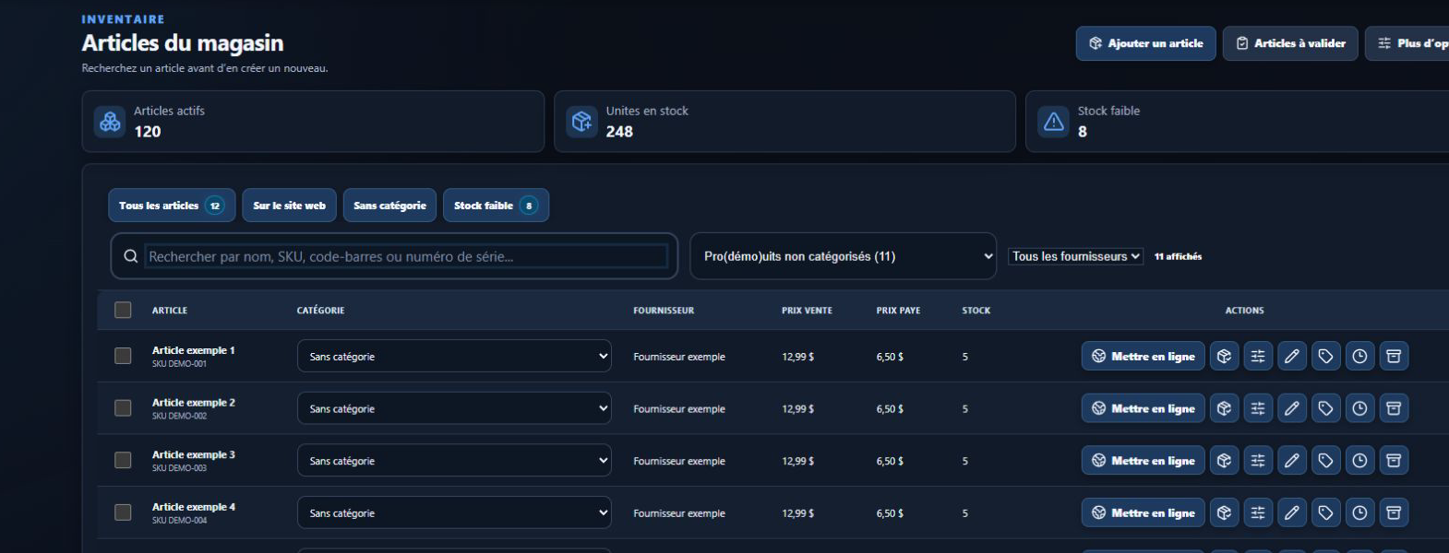Click the tag icon for Article exemple 2
This screenshot has height=553, width=1449.
coord(1325,408)
